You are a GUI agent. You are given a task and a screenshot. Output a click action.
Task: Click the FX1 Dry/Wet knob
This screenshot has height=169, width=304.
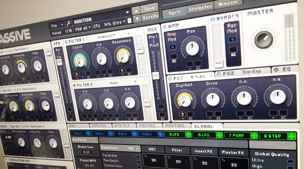[x=185, y=101]
